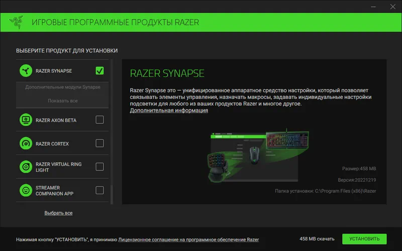Tick the Razer Virtual Ring Light checkbox

coord(99,167)
